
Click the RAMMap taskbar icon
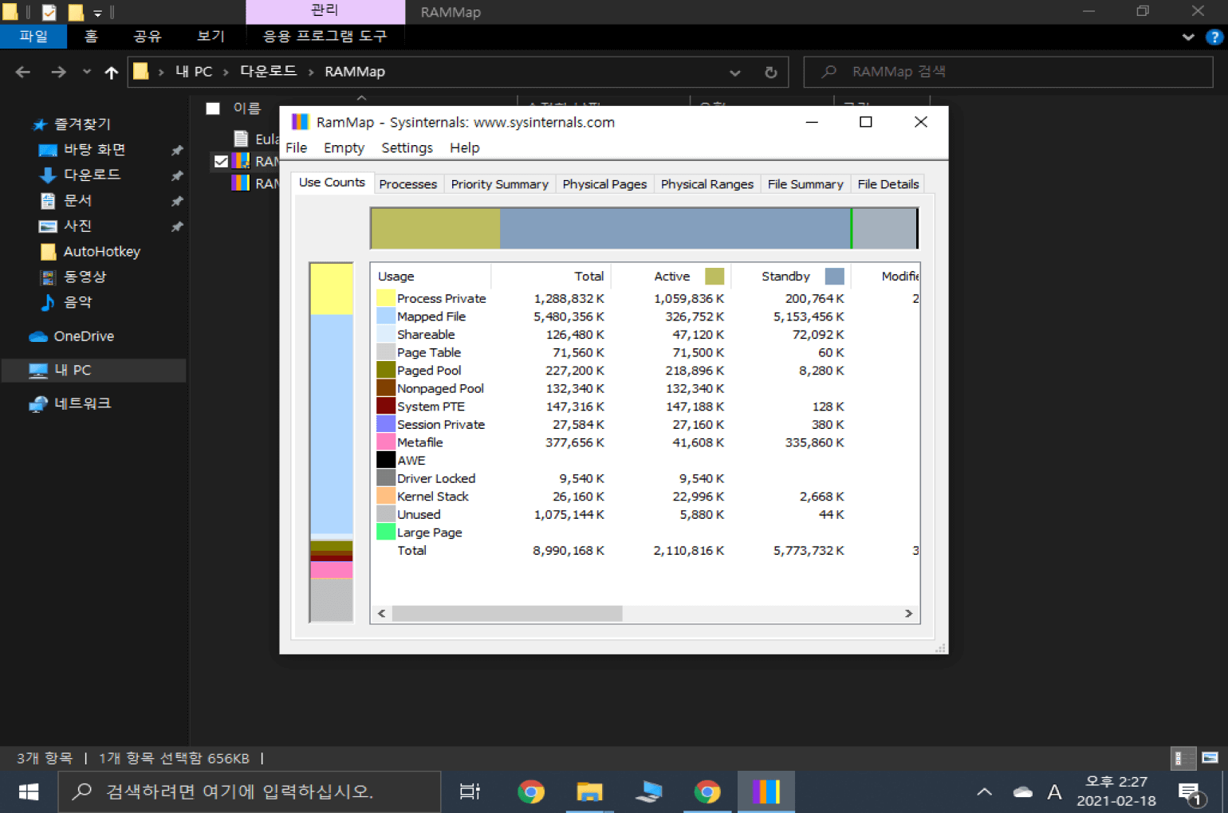765,791
